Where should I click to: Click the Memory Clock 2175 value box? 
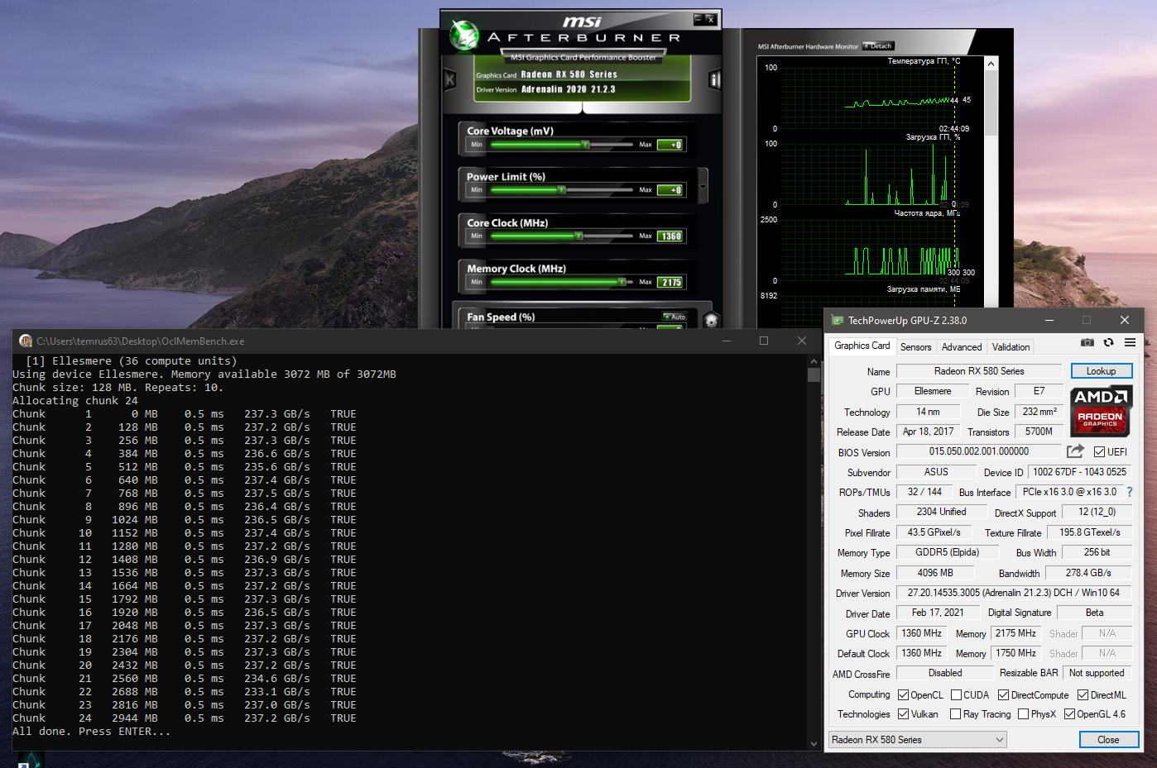coord(670,282)
